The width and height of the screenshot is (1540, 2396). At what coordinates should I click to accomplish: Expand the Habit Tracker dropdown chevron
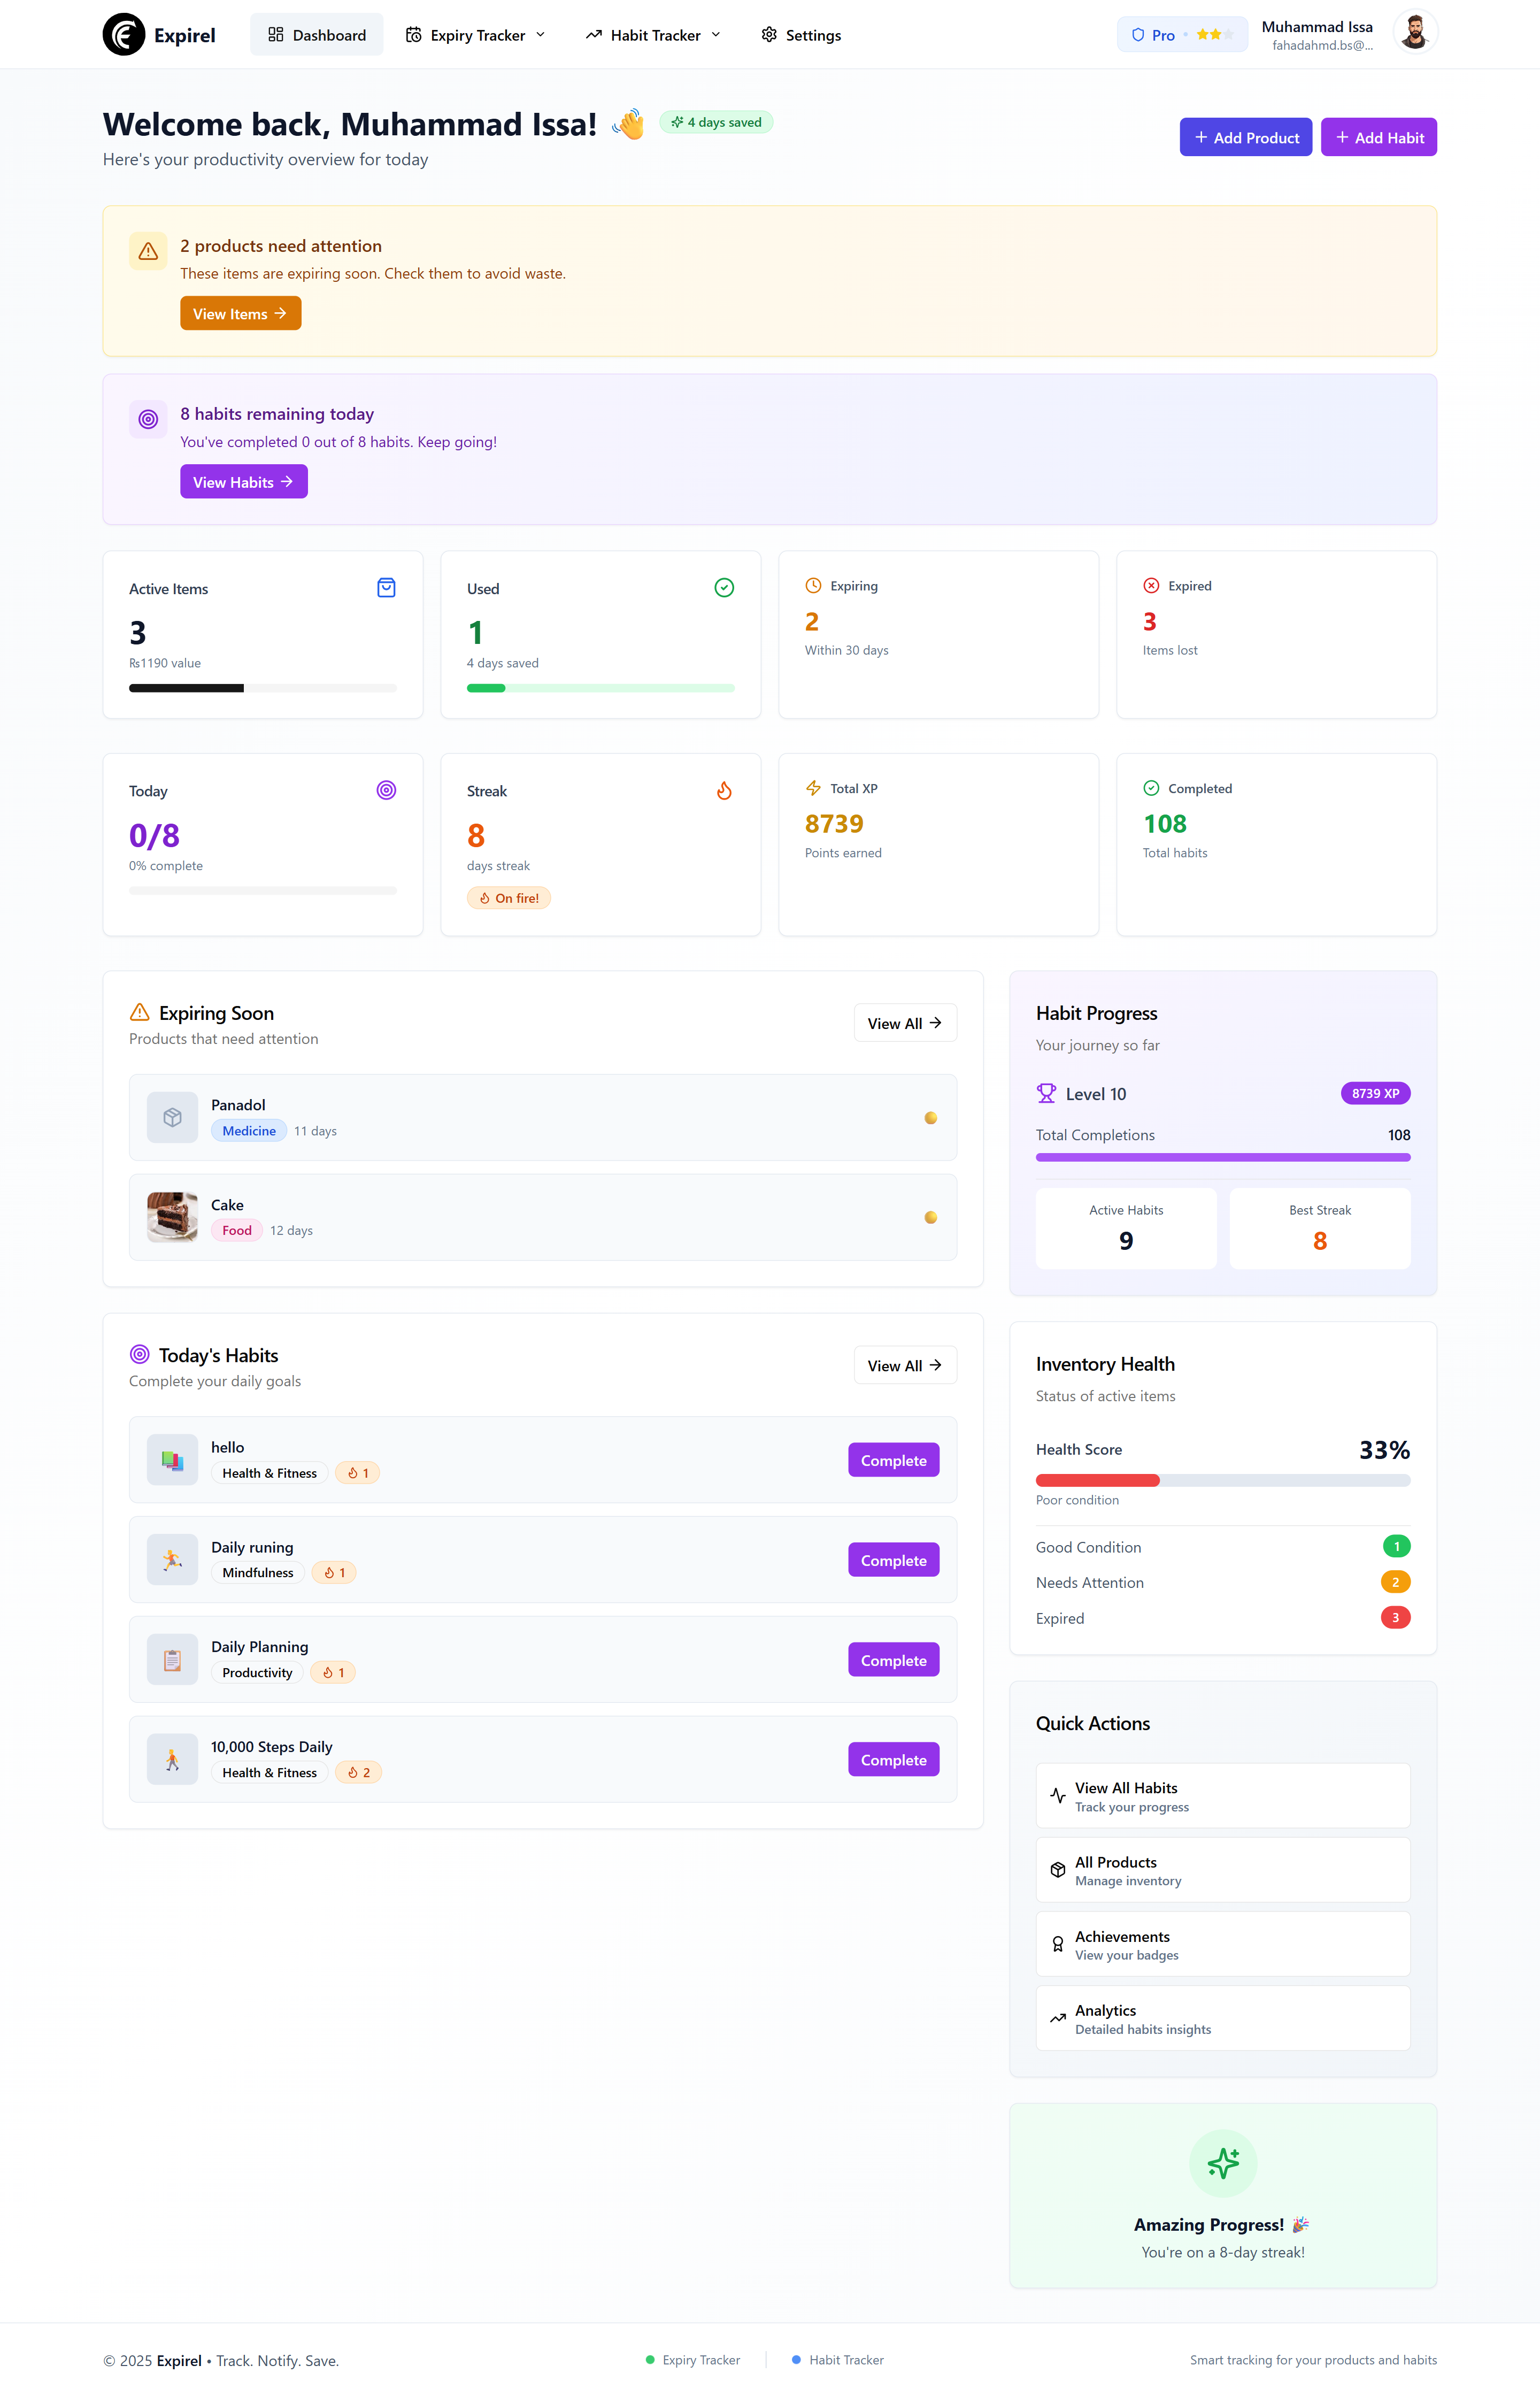(x=716, y=35)
